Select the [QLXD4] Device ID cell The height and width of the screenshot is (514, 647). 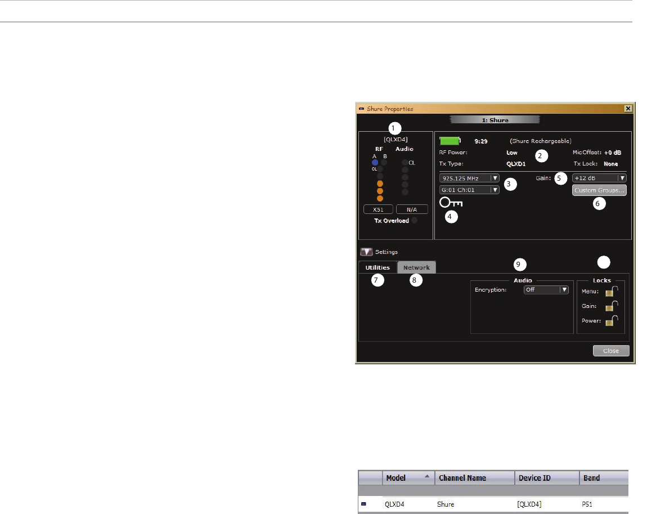point(529,504)
